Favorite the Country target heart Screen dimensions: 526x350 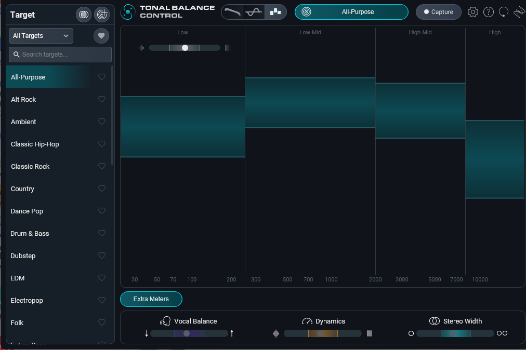click(x=102, y=189)
